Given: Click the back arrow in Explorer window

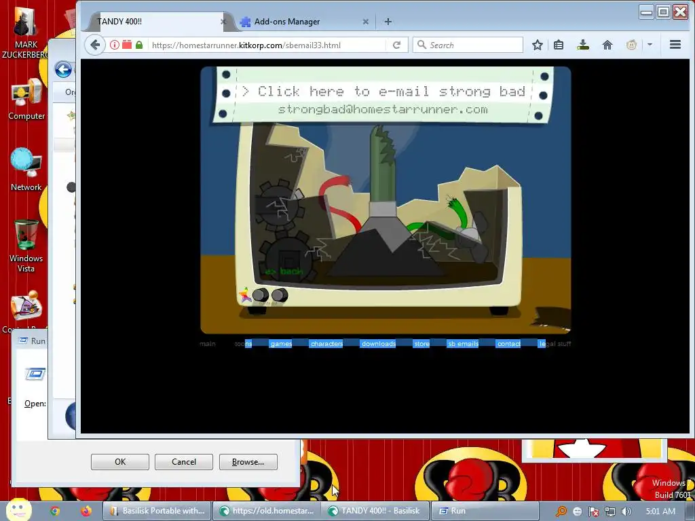Looking at the screenshot, I should tap(63, 70).
